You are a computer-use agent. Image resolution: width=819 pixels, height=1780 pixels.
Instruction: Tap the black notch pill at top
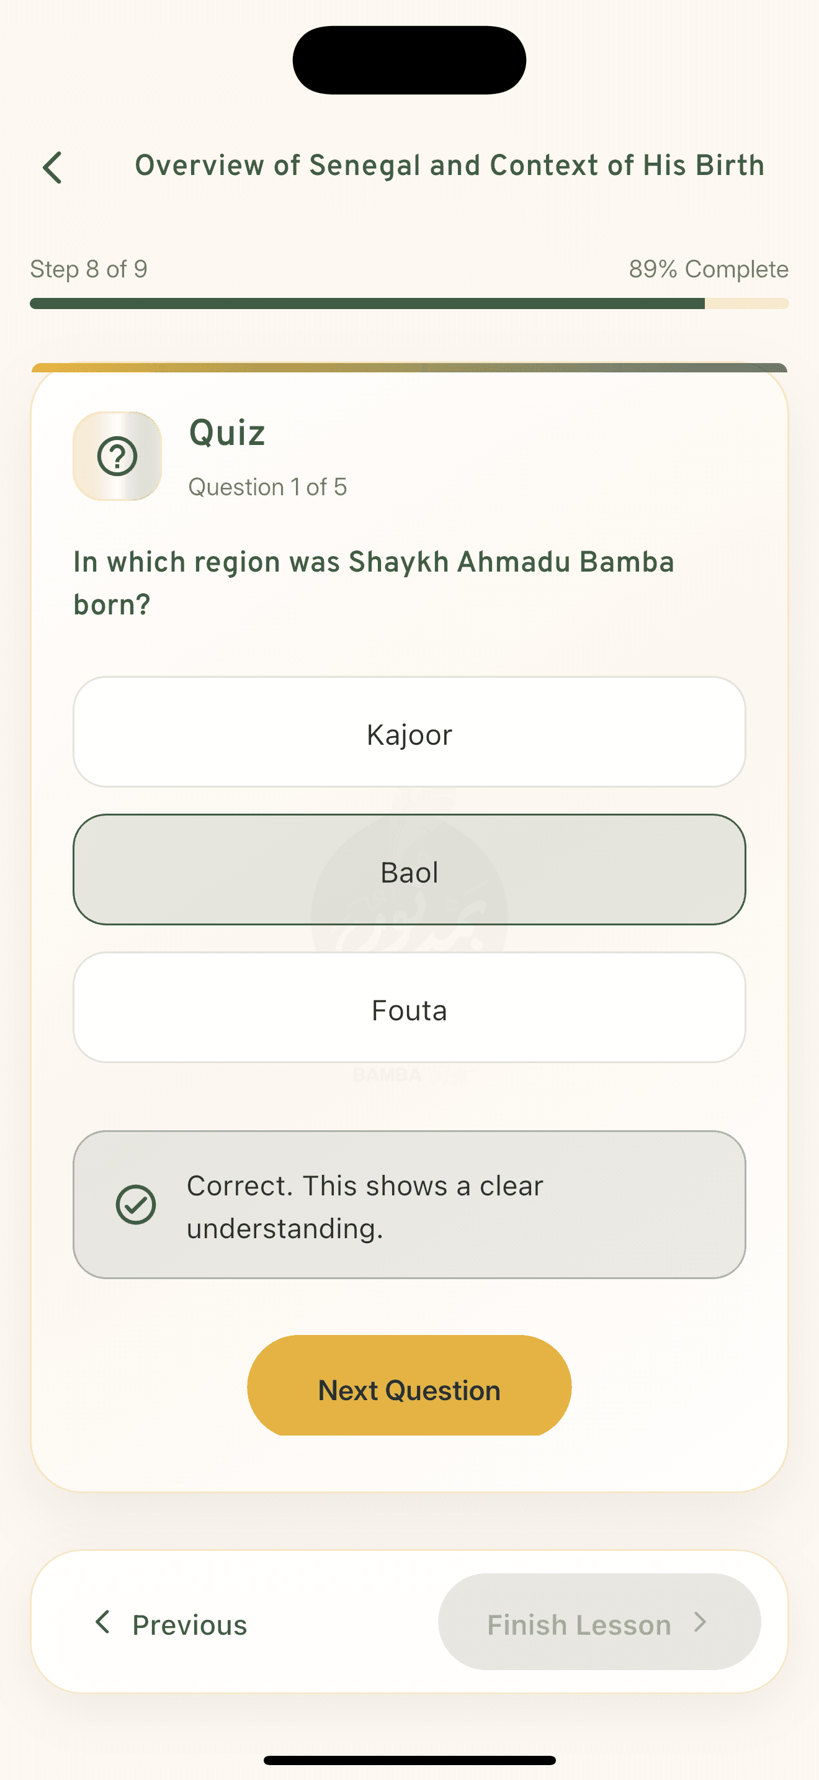(409, 60)
